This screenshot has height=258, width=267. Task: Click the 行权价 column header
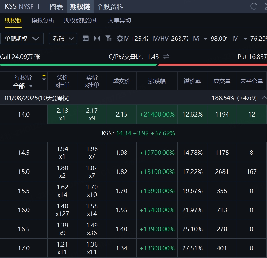point(23,77)
